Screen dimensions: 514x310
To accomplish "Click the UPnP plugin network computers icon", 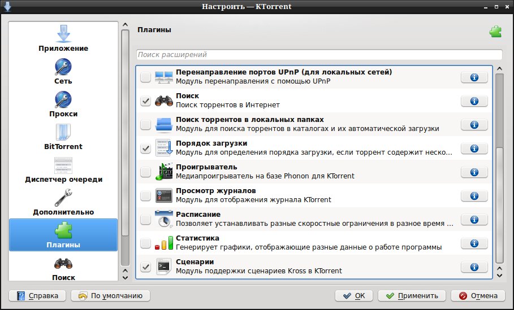I will coord(163,77).
